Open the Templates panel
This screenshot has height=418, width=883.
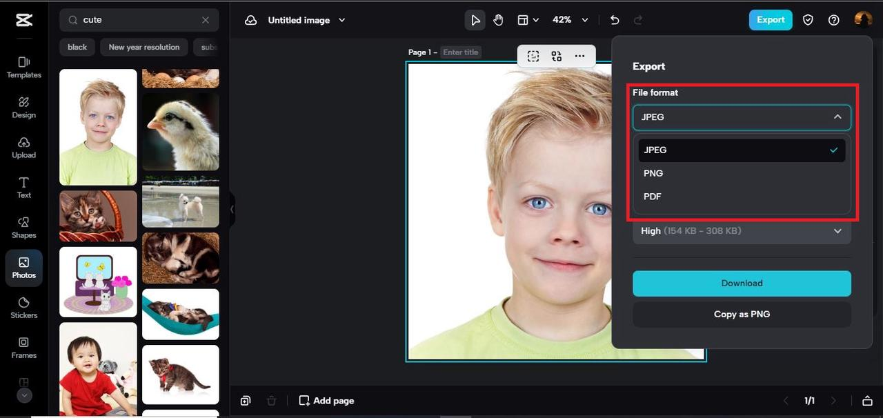point(24,67)
